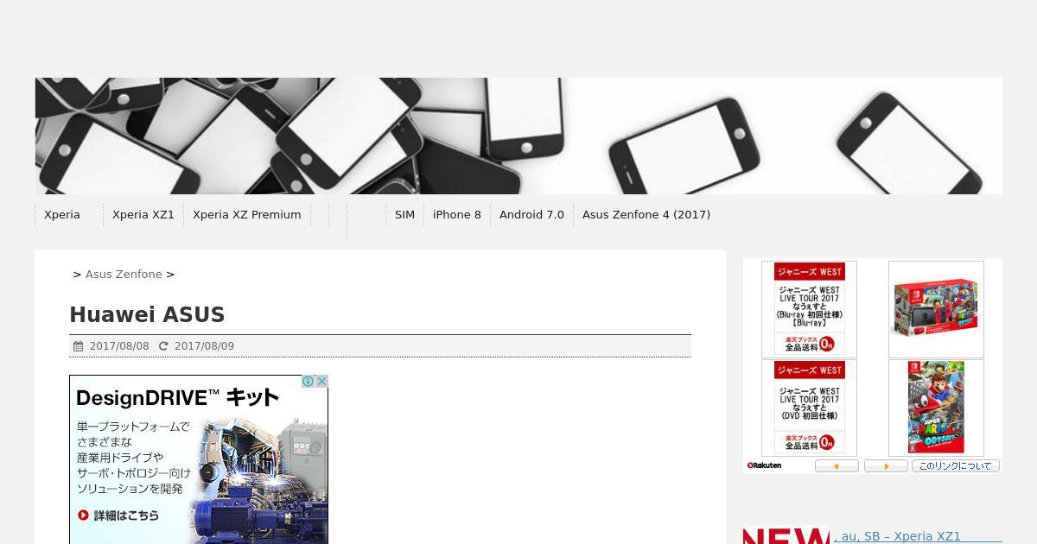Click the smartphones header banner image
This screenshot has width=1037, height=544.
pyautogui.click(x=518, y=136)
